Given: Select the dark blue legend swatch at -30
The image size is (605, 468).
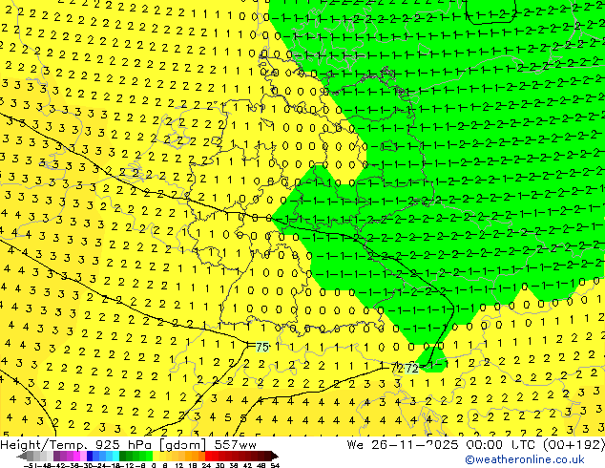Looking at the screenshot, I should 90,457.
